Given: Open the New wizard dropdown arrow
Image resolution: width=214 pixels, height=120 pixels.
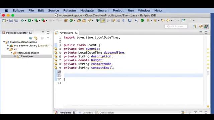Looking at the screenshot, I should click(x=7, y=21).
